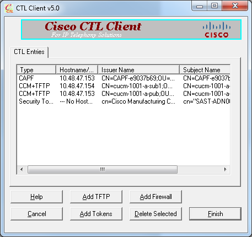Screen dimensions: 252x237
Task: Click issuer cn=Cisco Manufacturing C... cell
Action: click(x=138, y=101)
